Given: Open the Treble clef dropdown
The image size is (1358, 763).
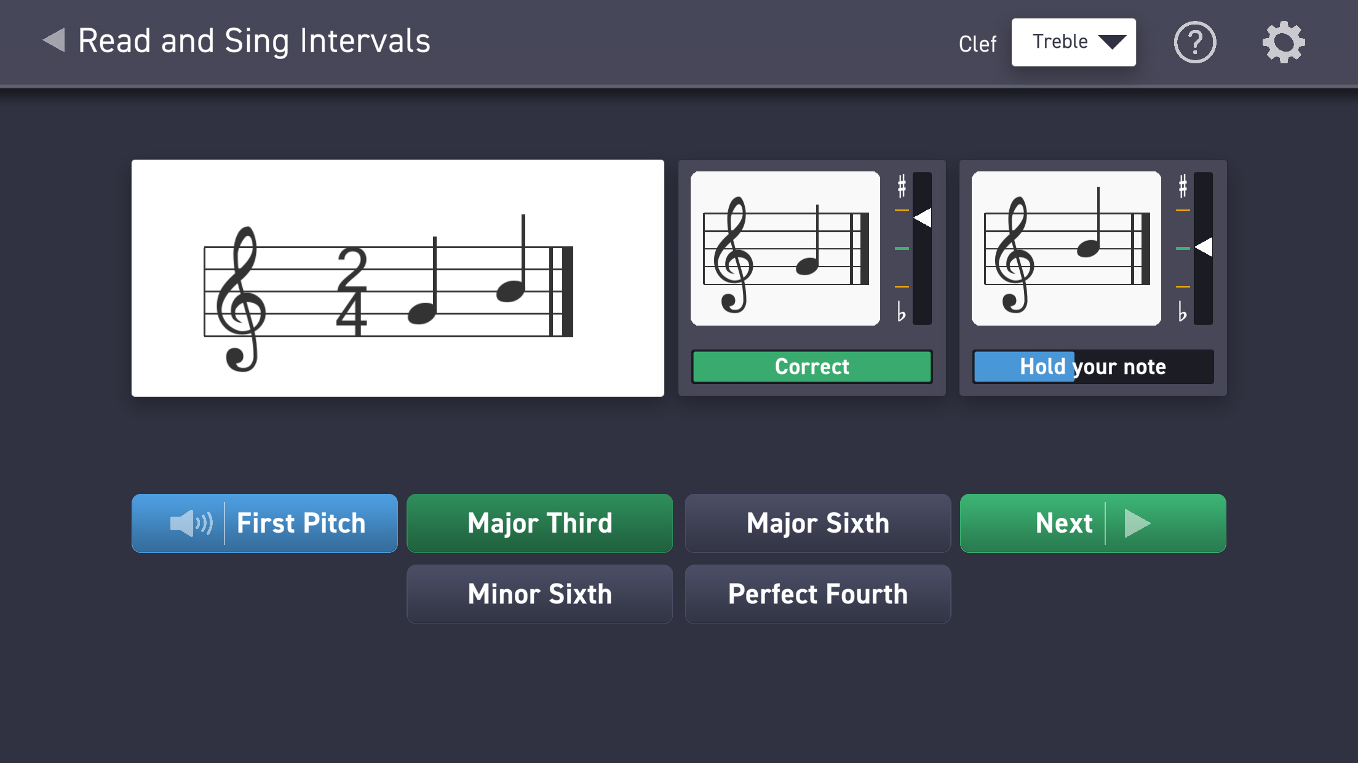Looking at the screenshot, I should coord(1074,42).
